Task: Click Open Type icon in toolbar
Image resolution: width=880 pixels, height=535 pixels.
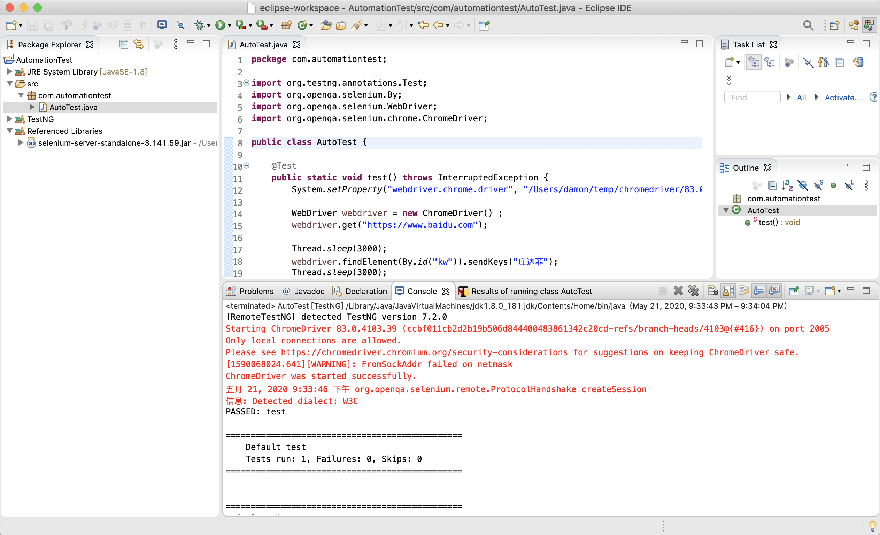Action: click(325, 25)
